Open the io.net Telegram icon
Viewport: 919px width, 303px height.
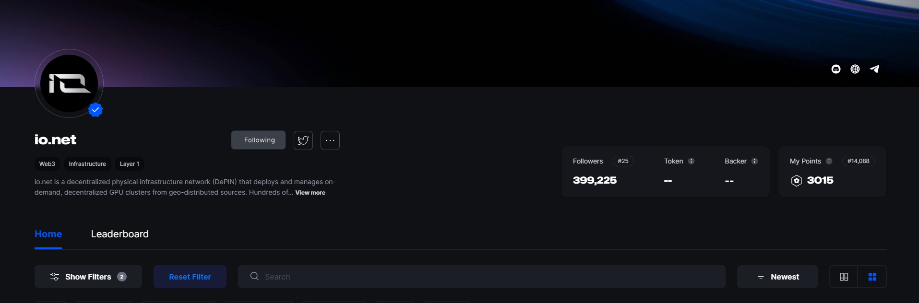click(874, 69)
